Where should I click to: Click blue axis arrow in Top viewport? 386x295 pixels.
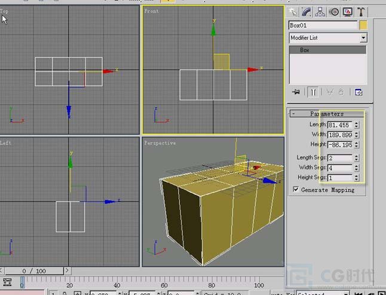coord(69,110)
